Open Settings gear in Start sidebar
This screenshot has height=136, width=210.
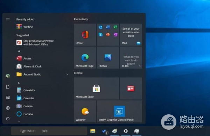(8, 108)
